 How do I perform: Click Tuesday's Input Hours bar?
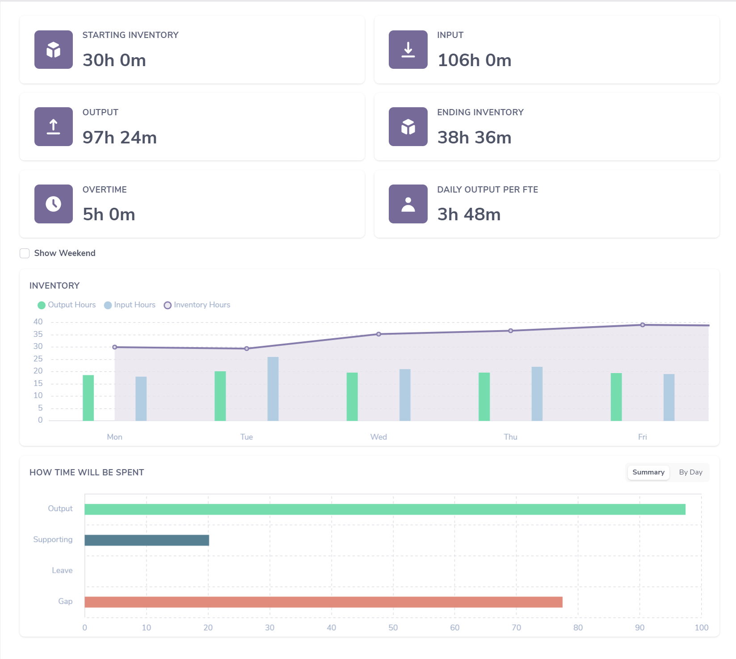pyautogui.click(x=273, y=389)
